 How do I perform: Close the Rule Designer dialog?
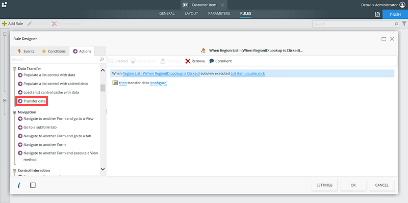[x=392, y=39]
